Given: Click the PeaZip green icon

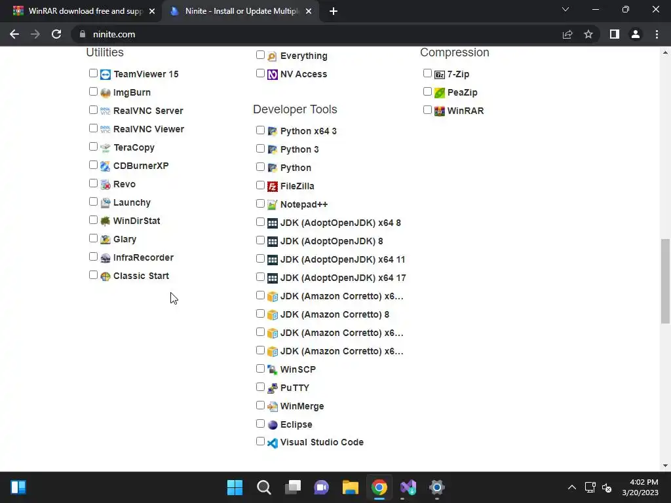Looking at the screenshot, I should [x=440, y=93].
